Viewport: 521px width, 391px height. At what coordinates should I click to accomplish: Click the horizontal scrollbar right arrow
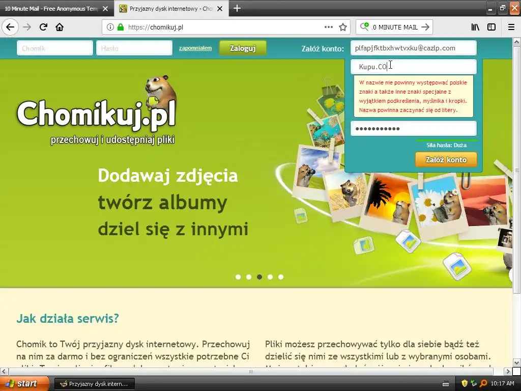[x=508, y=371]
